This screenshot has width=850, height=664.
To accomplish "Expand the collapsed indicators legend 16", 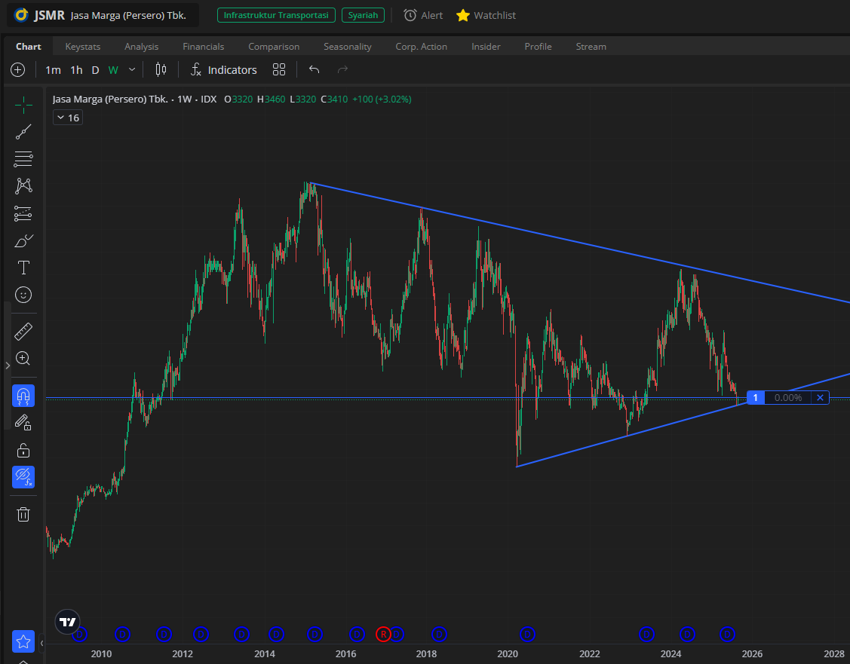I will (68, 118).
